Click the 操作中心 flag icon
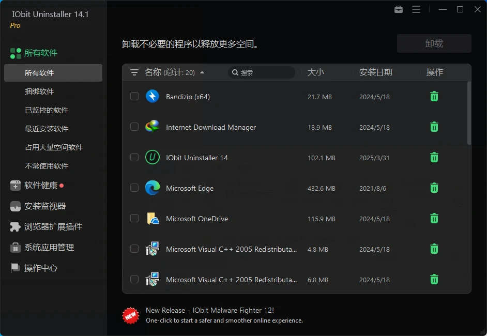 click(15, 268)
